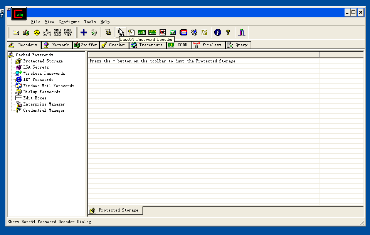Select Cached Passwords tree root
This screenshot has height=235, width=370.
34,55
